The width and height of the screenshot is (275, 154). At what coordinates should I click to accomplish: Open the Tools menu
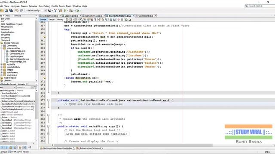click(68, 6)
